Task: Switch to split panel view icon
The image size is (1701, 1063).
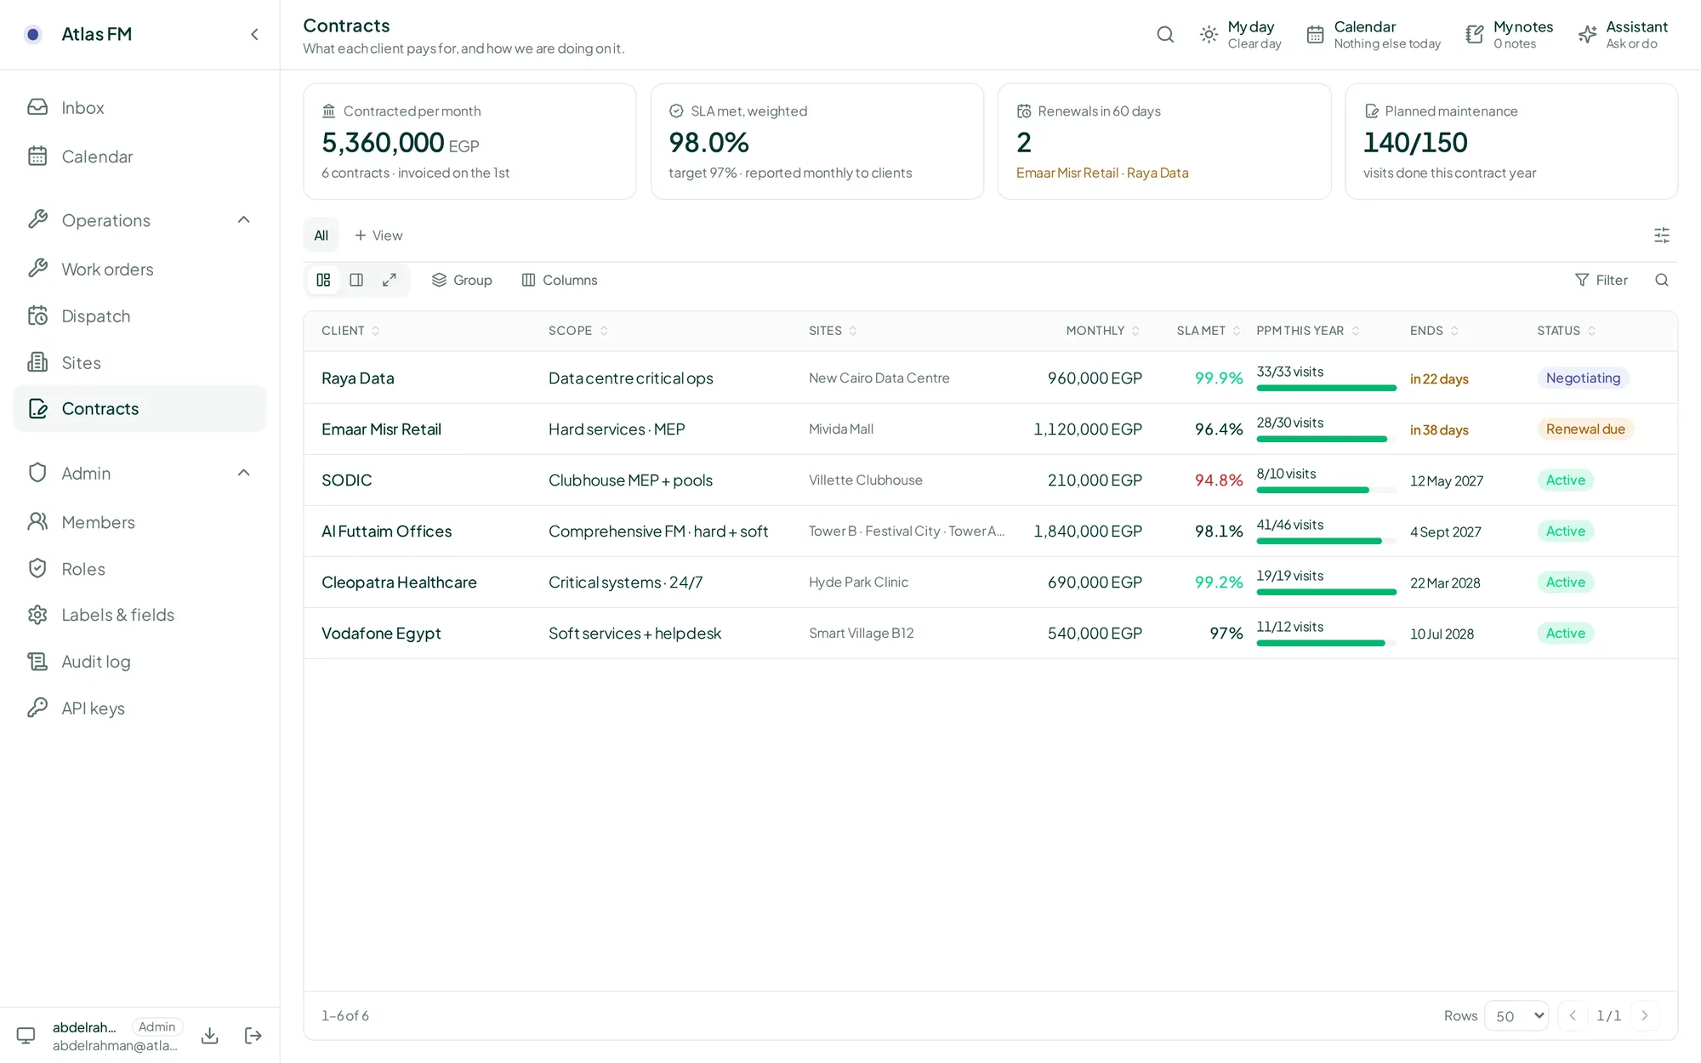Action: click(x=356, y=280)
